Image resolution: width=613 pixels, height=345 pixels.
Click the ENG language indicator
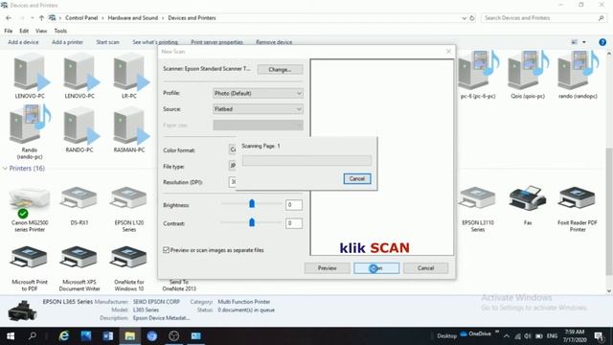click(x=552, y=336)
